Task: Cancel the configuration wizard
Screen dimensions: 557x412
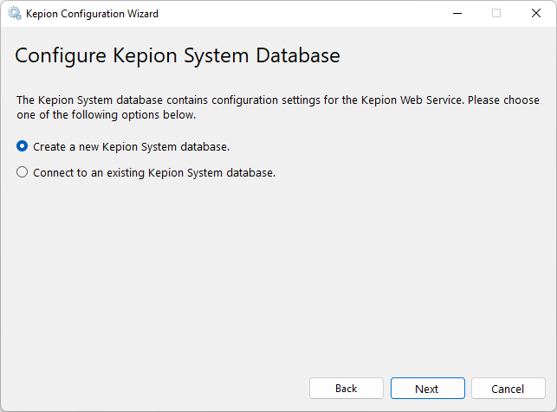Action: point(508,389)
